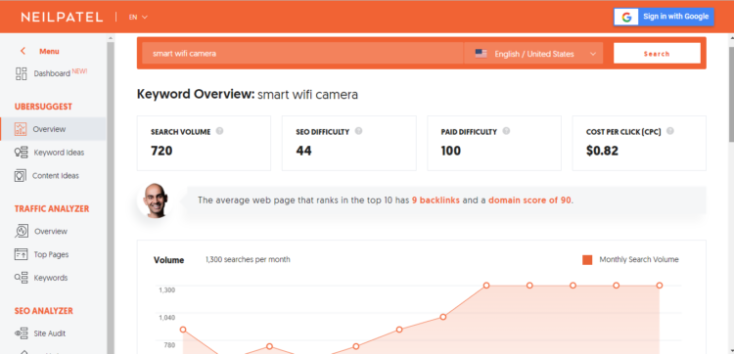Click domain score of 90 link

click(529, 200)
